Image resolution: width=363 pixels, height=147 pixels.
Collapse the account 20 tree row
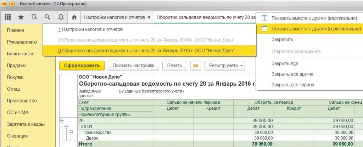click(62, 121)
